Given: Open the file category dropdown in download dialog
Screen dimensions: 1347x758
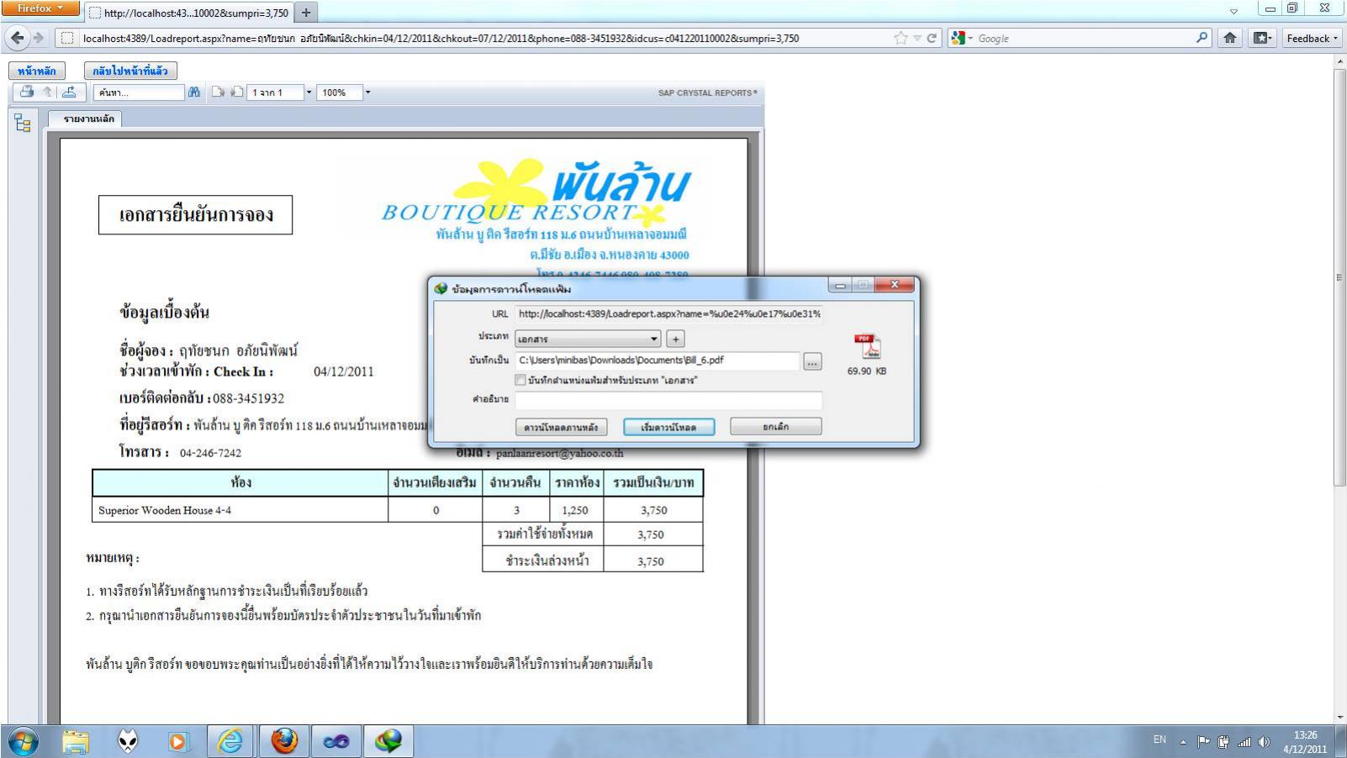Looking at the screenshot, I should coord(587,339).
